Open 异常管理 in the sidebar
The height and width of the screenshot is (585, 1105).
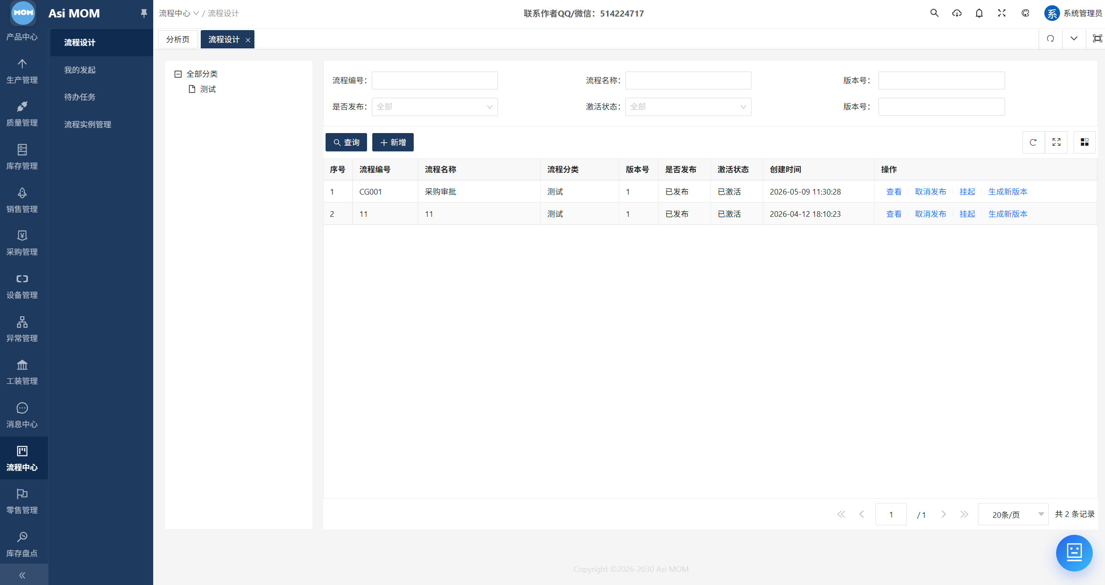point(22,329)
